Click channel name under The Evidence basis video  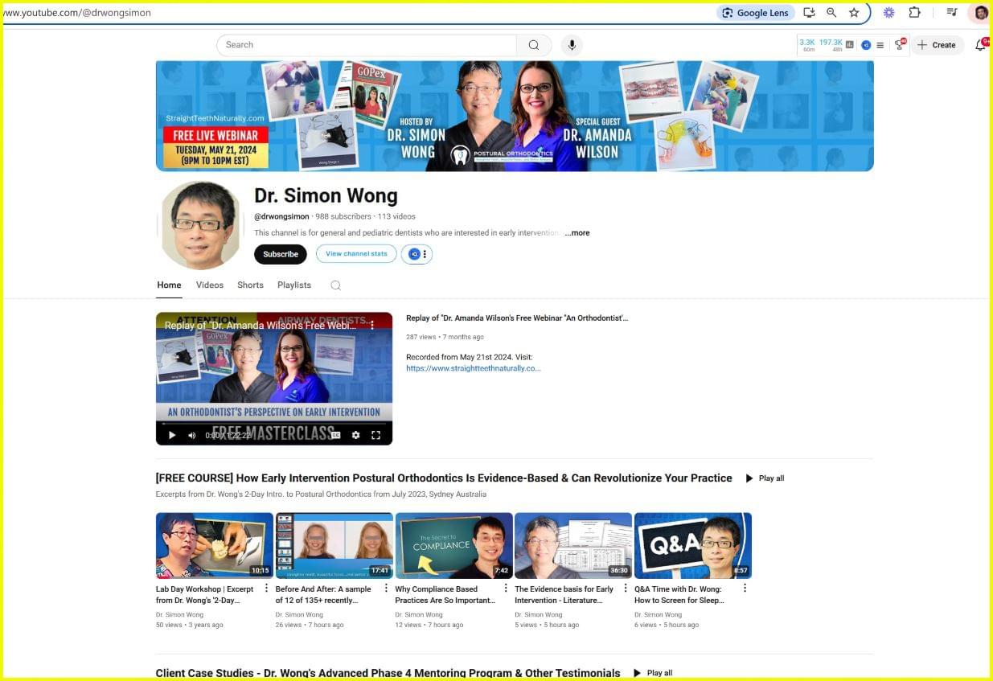click(x=540, y=615)
